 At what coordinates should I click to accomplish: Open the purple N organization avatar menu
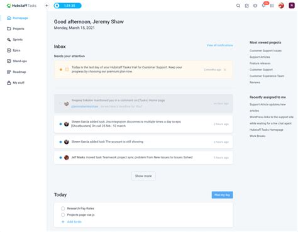(x=292, y=6)
